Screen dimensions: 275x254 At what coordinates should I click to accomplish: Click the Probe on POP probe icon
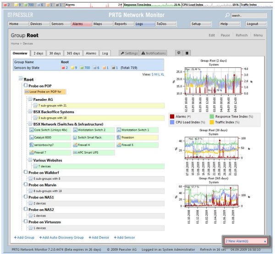pos(26,85)
